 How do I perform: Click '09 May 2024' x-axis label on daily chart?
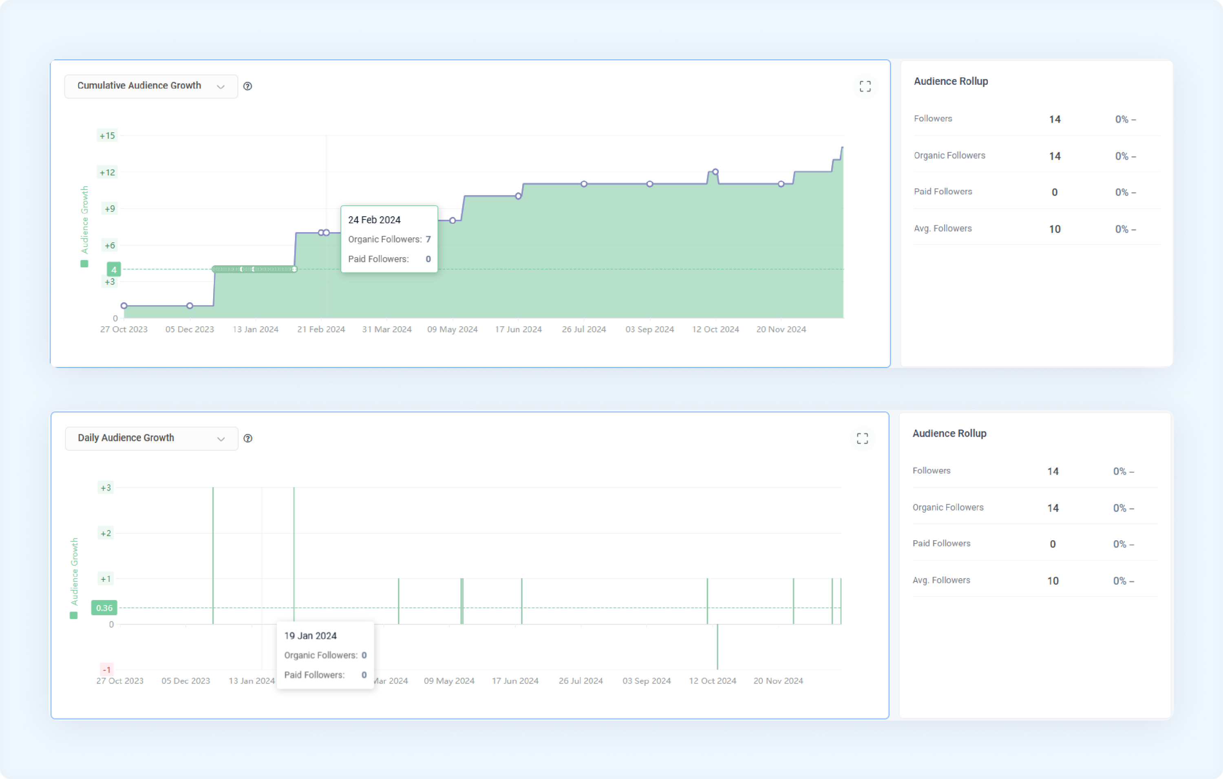(449, 681)
